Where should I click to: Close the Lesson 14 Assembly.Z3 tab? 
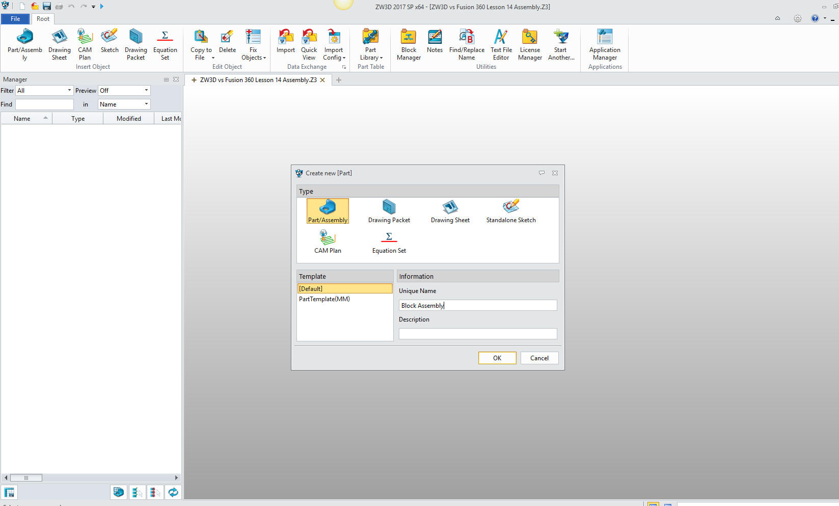click(322, 80)
